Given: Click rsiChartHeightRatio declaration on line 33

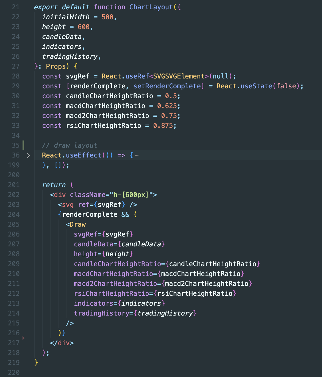Looking at the screenshot, I should (x=104, y=126).
